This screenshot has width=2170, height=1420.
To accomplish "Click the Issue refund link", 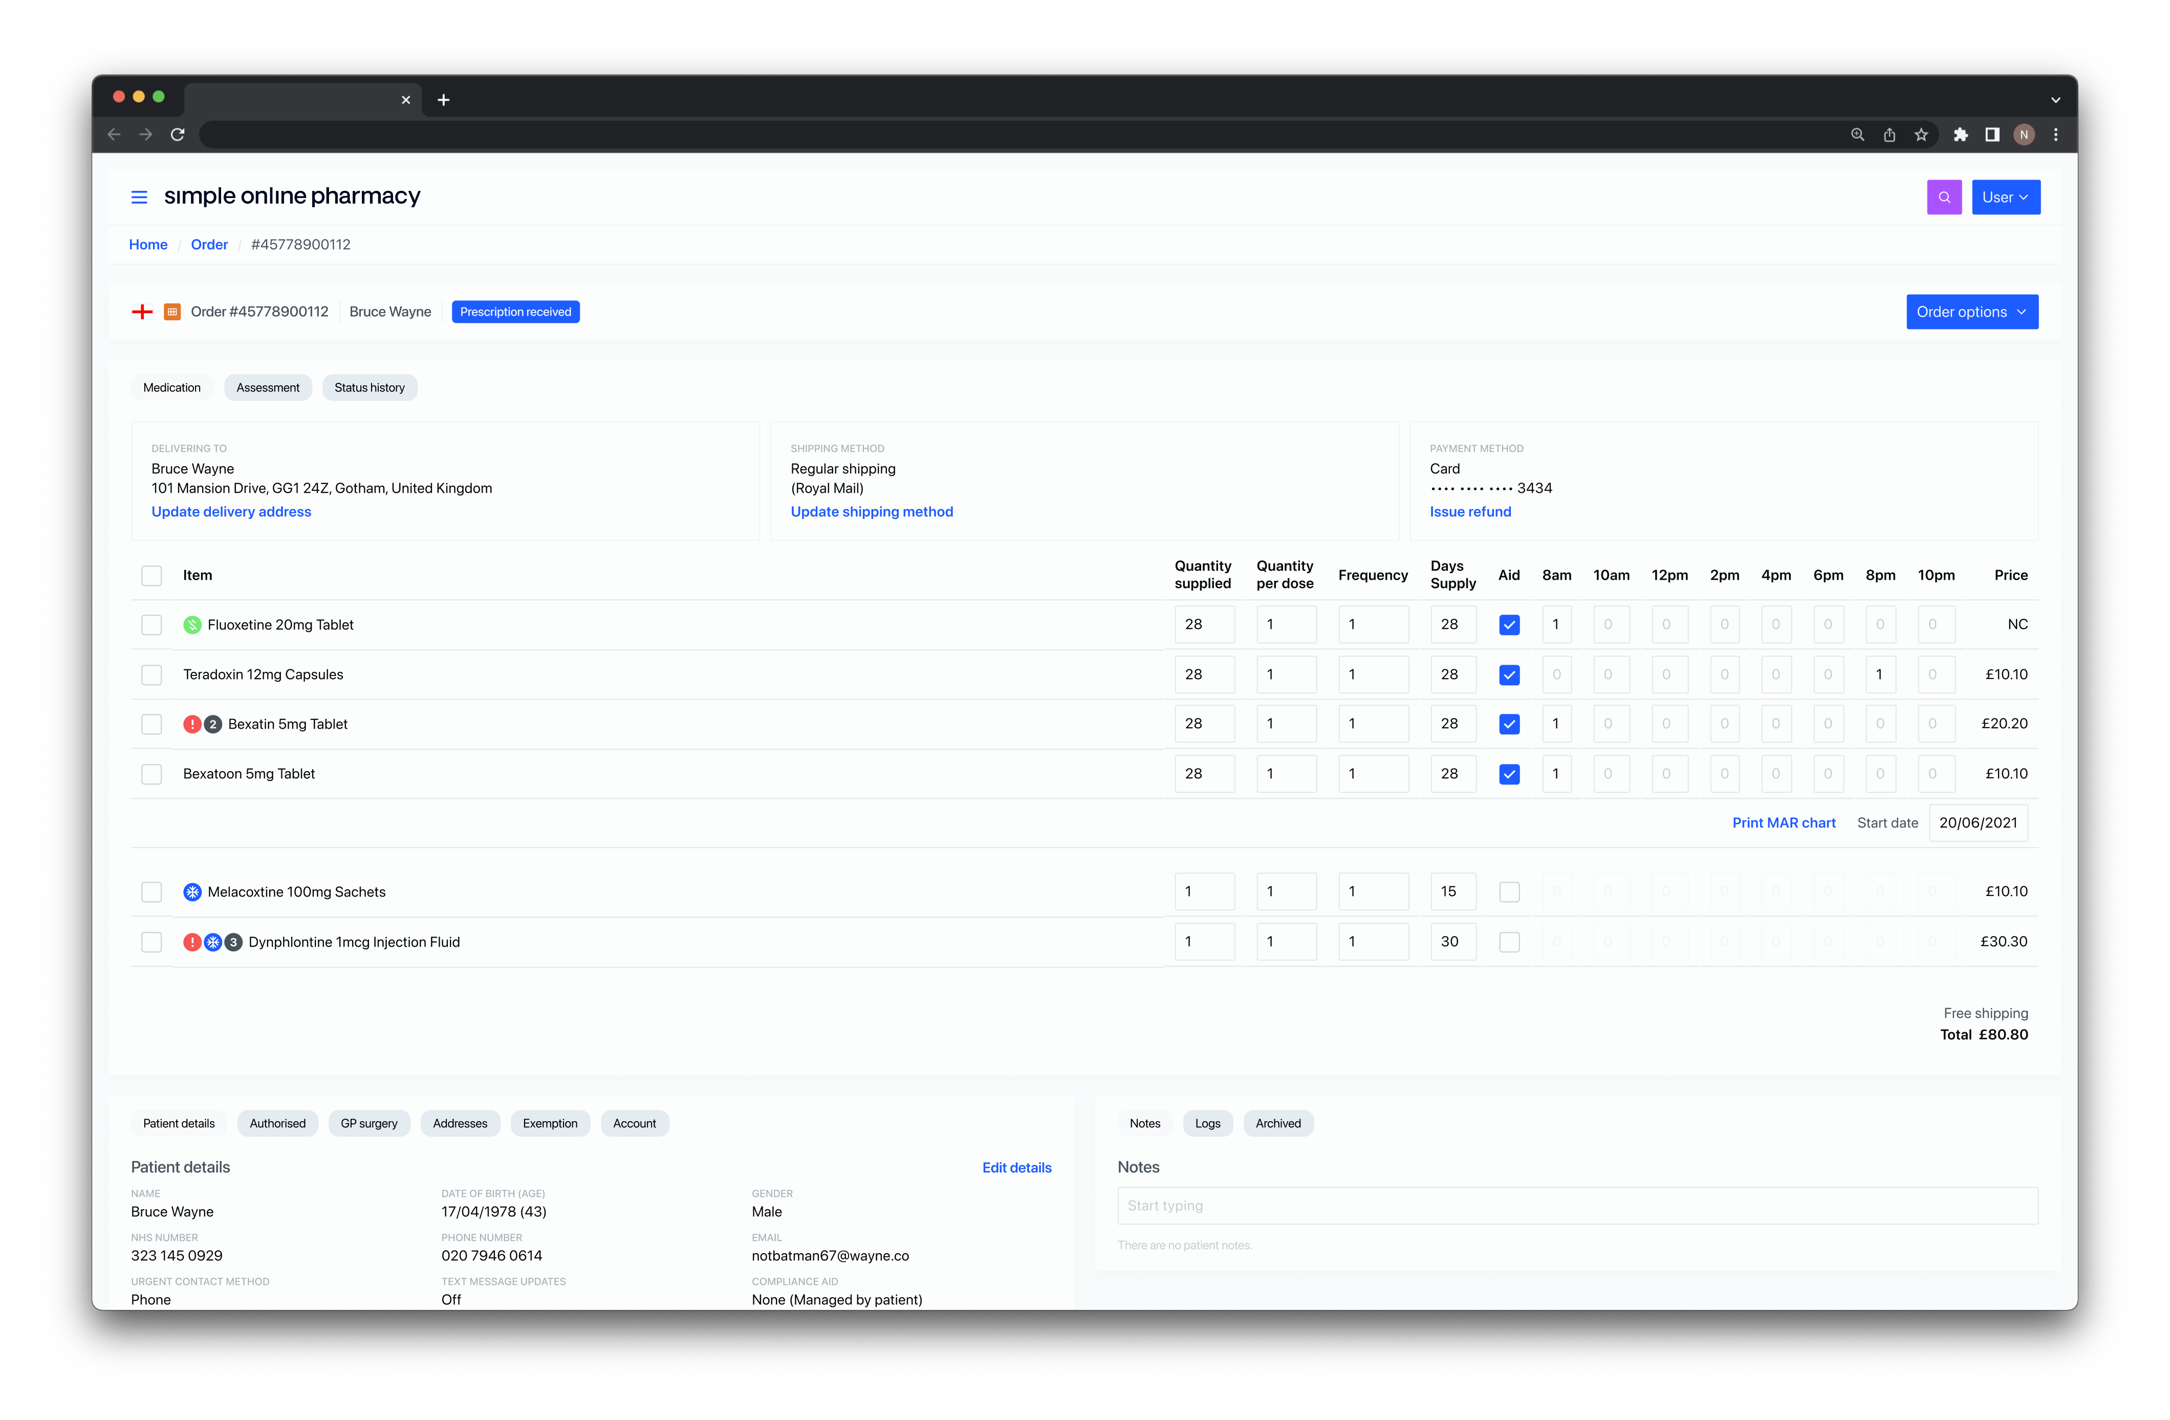I will [x=1470, y=511].
